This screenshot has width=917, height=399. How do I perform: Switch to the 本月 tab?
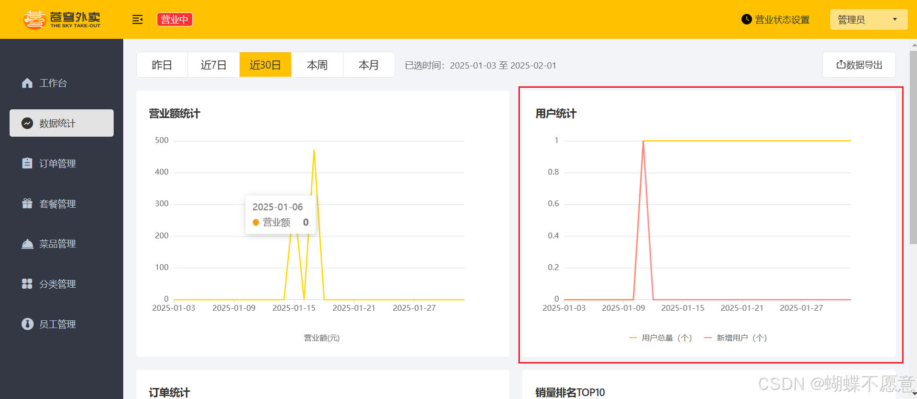click(369, 65)
